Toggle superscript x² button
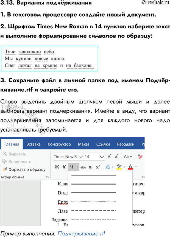The width and height of the screenshot is (170, 237). 98,167
